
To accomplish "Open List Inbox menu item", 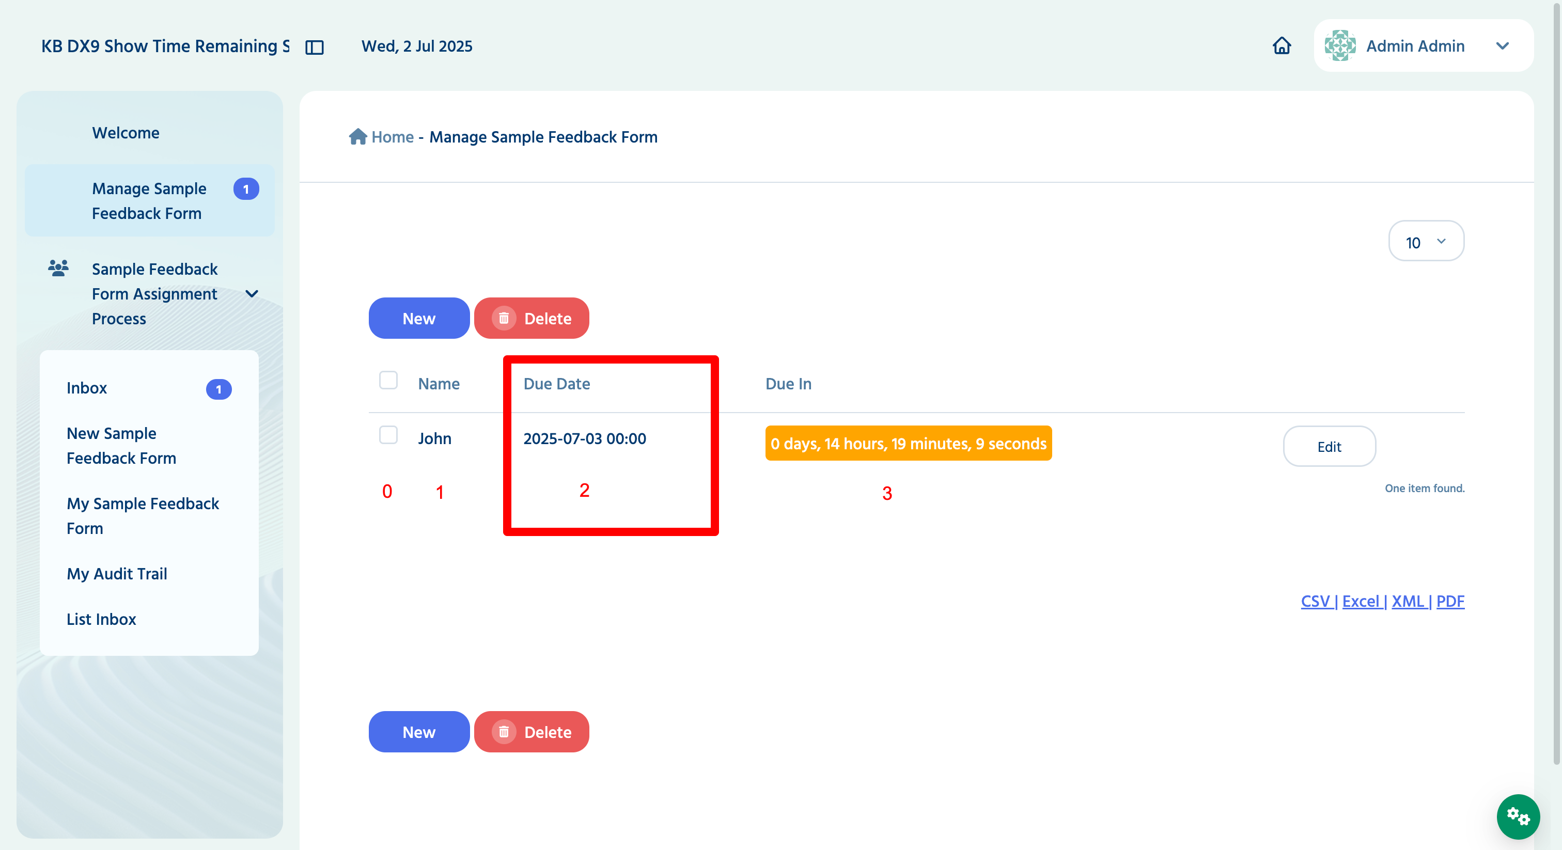I will click(101, 619).
